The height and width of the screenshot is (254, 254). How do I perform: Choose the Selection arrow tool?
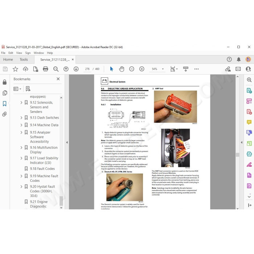[112, 69]
